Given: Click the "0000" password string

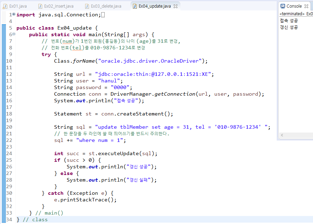Looking at the screenshot, I should coord(120,87).
